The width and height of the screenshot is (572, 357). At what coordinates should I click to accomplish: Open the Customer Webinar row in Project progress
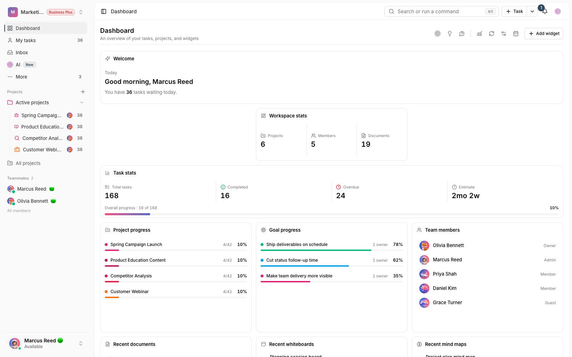(176, 293)
